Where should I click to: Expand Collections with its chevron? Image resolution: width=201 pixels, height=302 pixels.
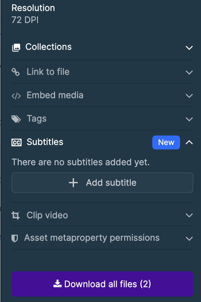pyautogui.click(x=189, y=48)
